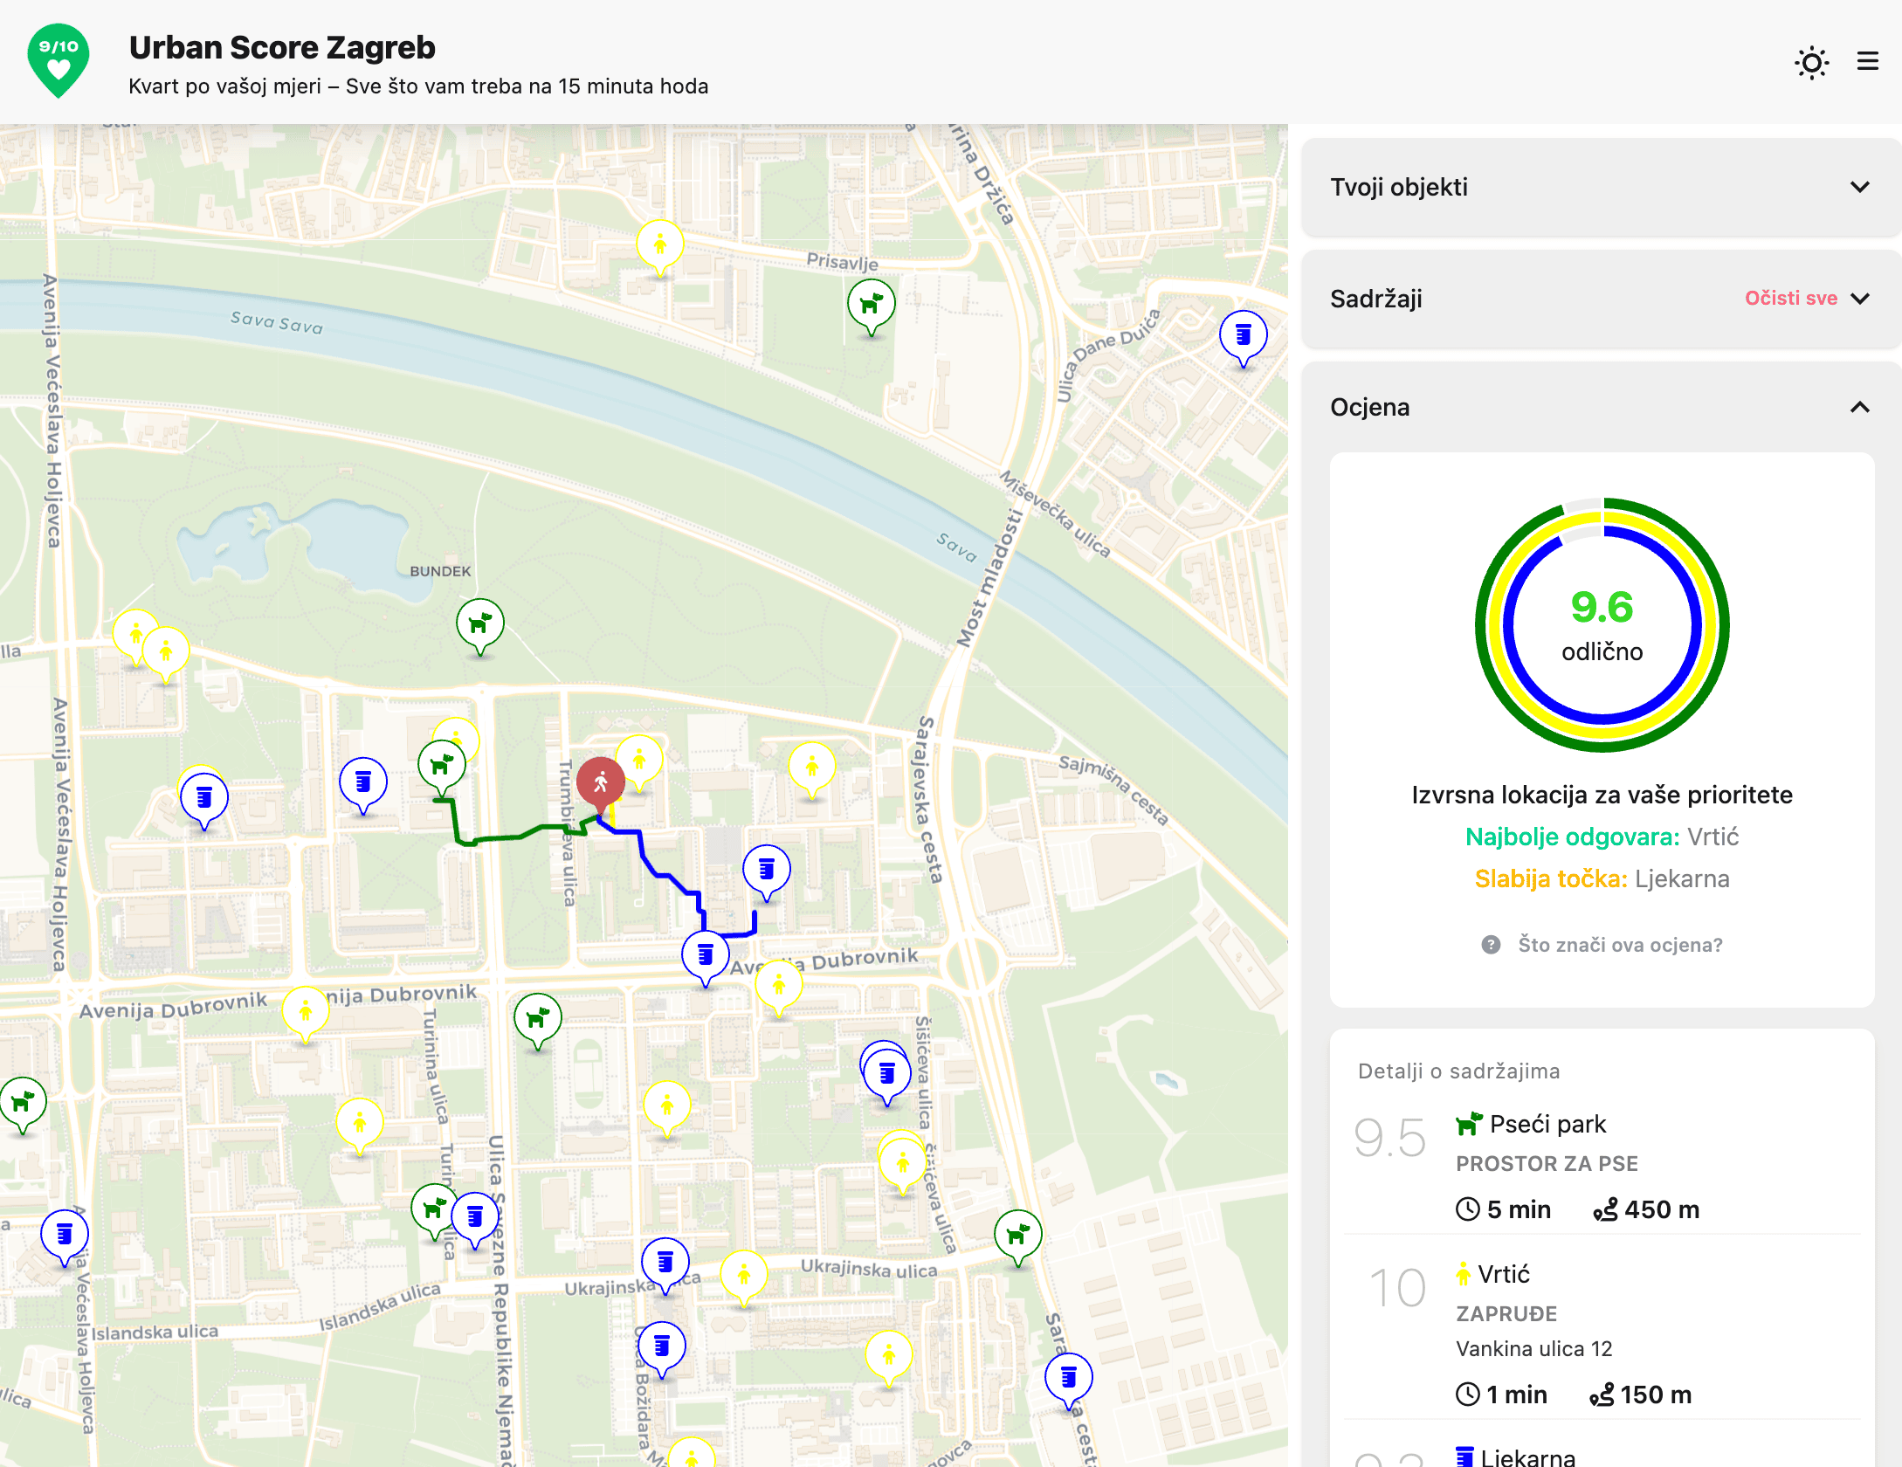Click the 'Slabija točka: Ljekarna' text
Image resolution: width=1902 pixels, height=1467 pixels.
pyautogui.click(x=1602, y=878)
